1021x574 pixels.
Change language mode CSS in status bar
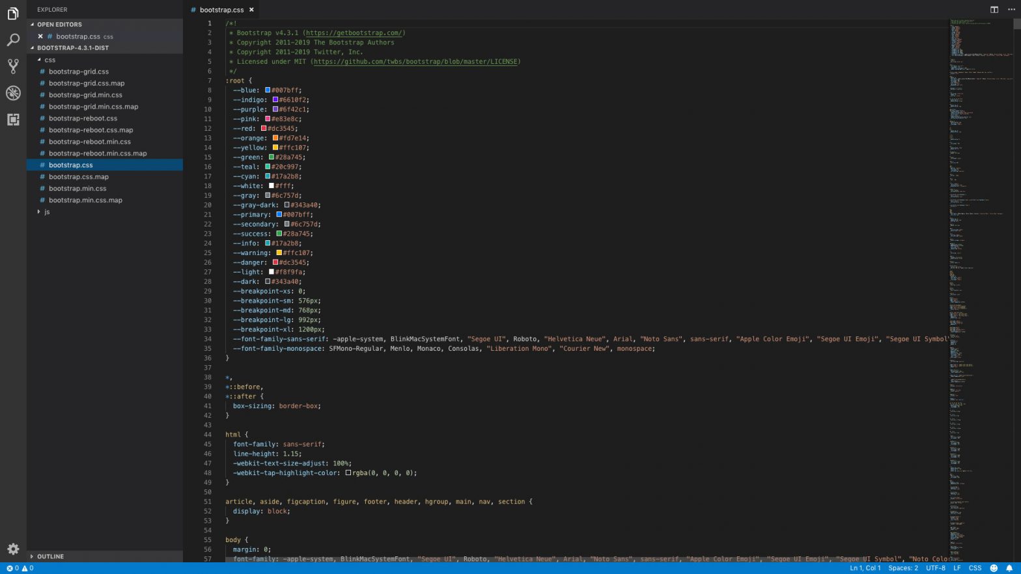(x=975, y=568)
